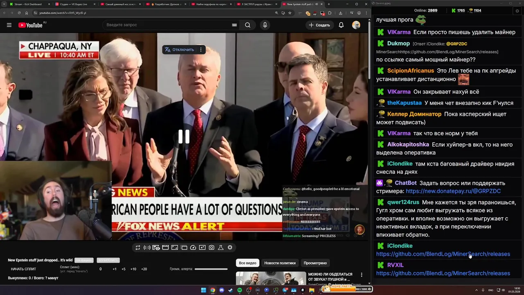
Task: Click the dashed-window toolbar icon
Action: (184, 247)
